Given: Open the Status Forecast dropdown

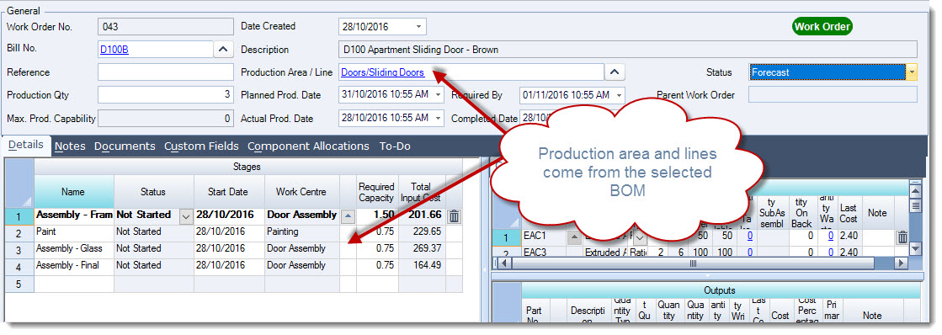Looking at the screenshot, I should coord(912,72).
